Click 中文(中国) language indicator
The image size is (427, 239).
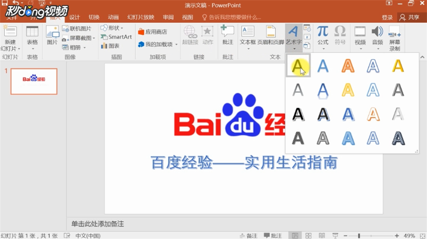pos(88,236)
